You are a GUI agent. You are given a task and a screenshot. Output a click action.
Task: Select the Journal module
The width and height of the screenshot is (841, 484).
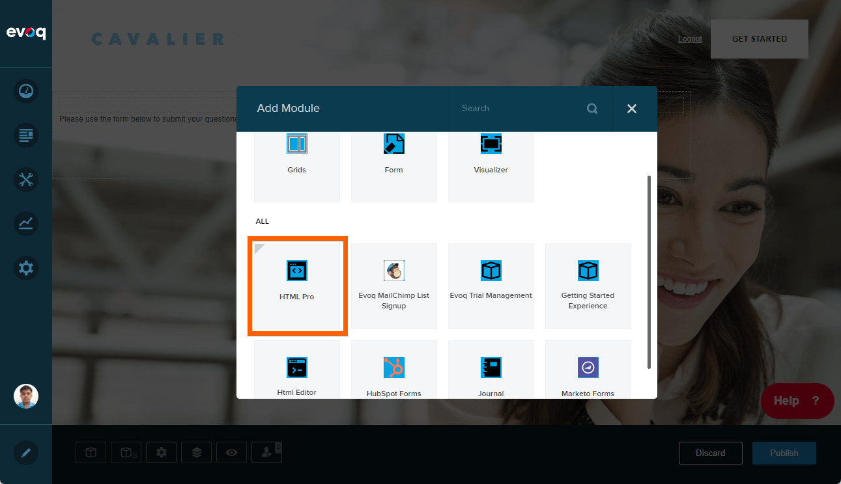pyautogui.click(x=491, y=374)
